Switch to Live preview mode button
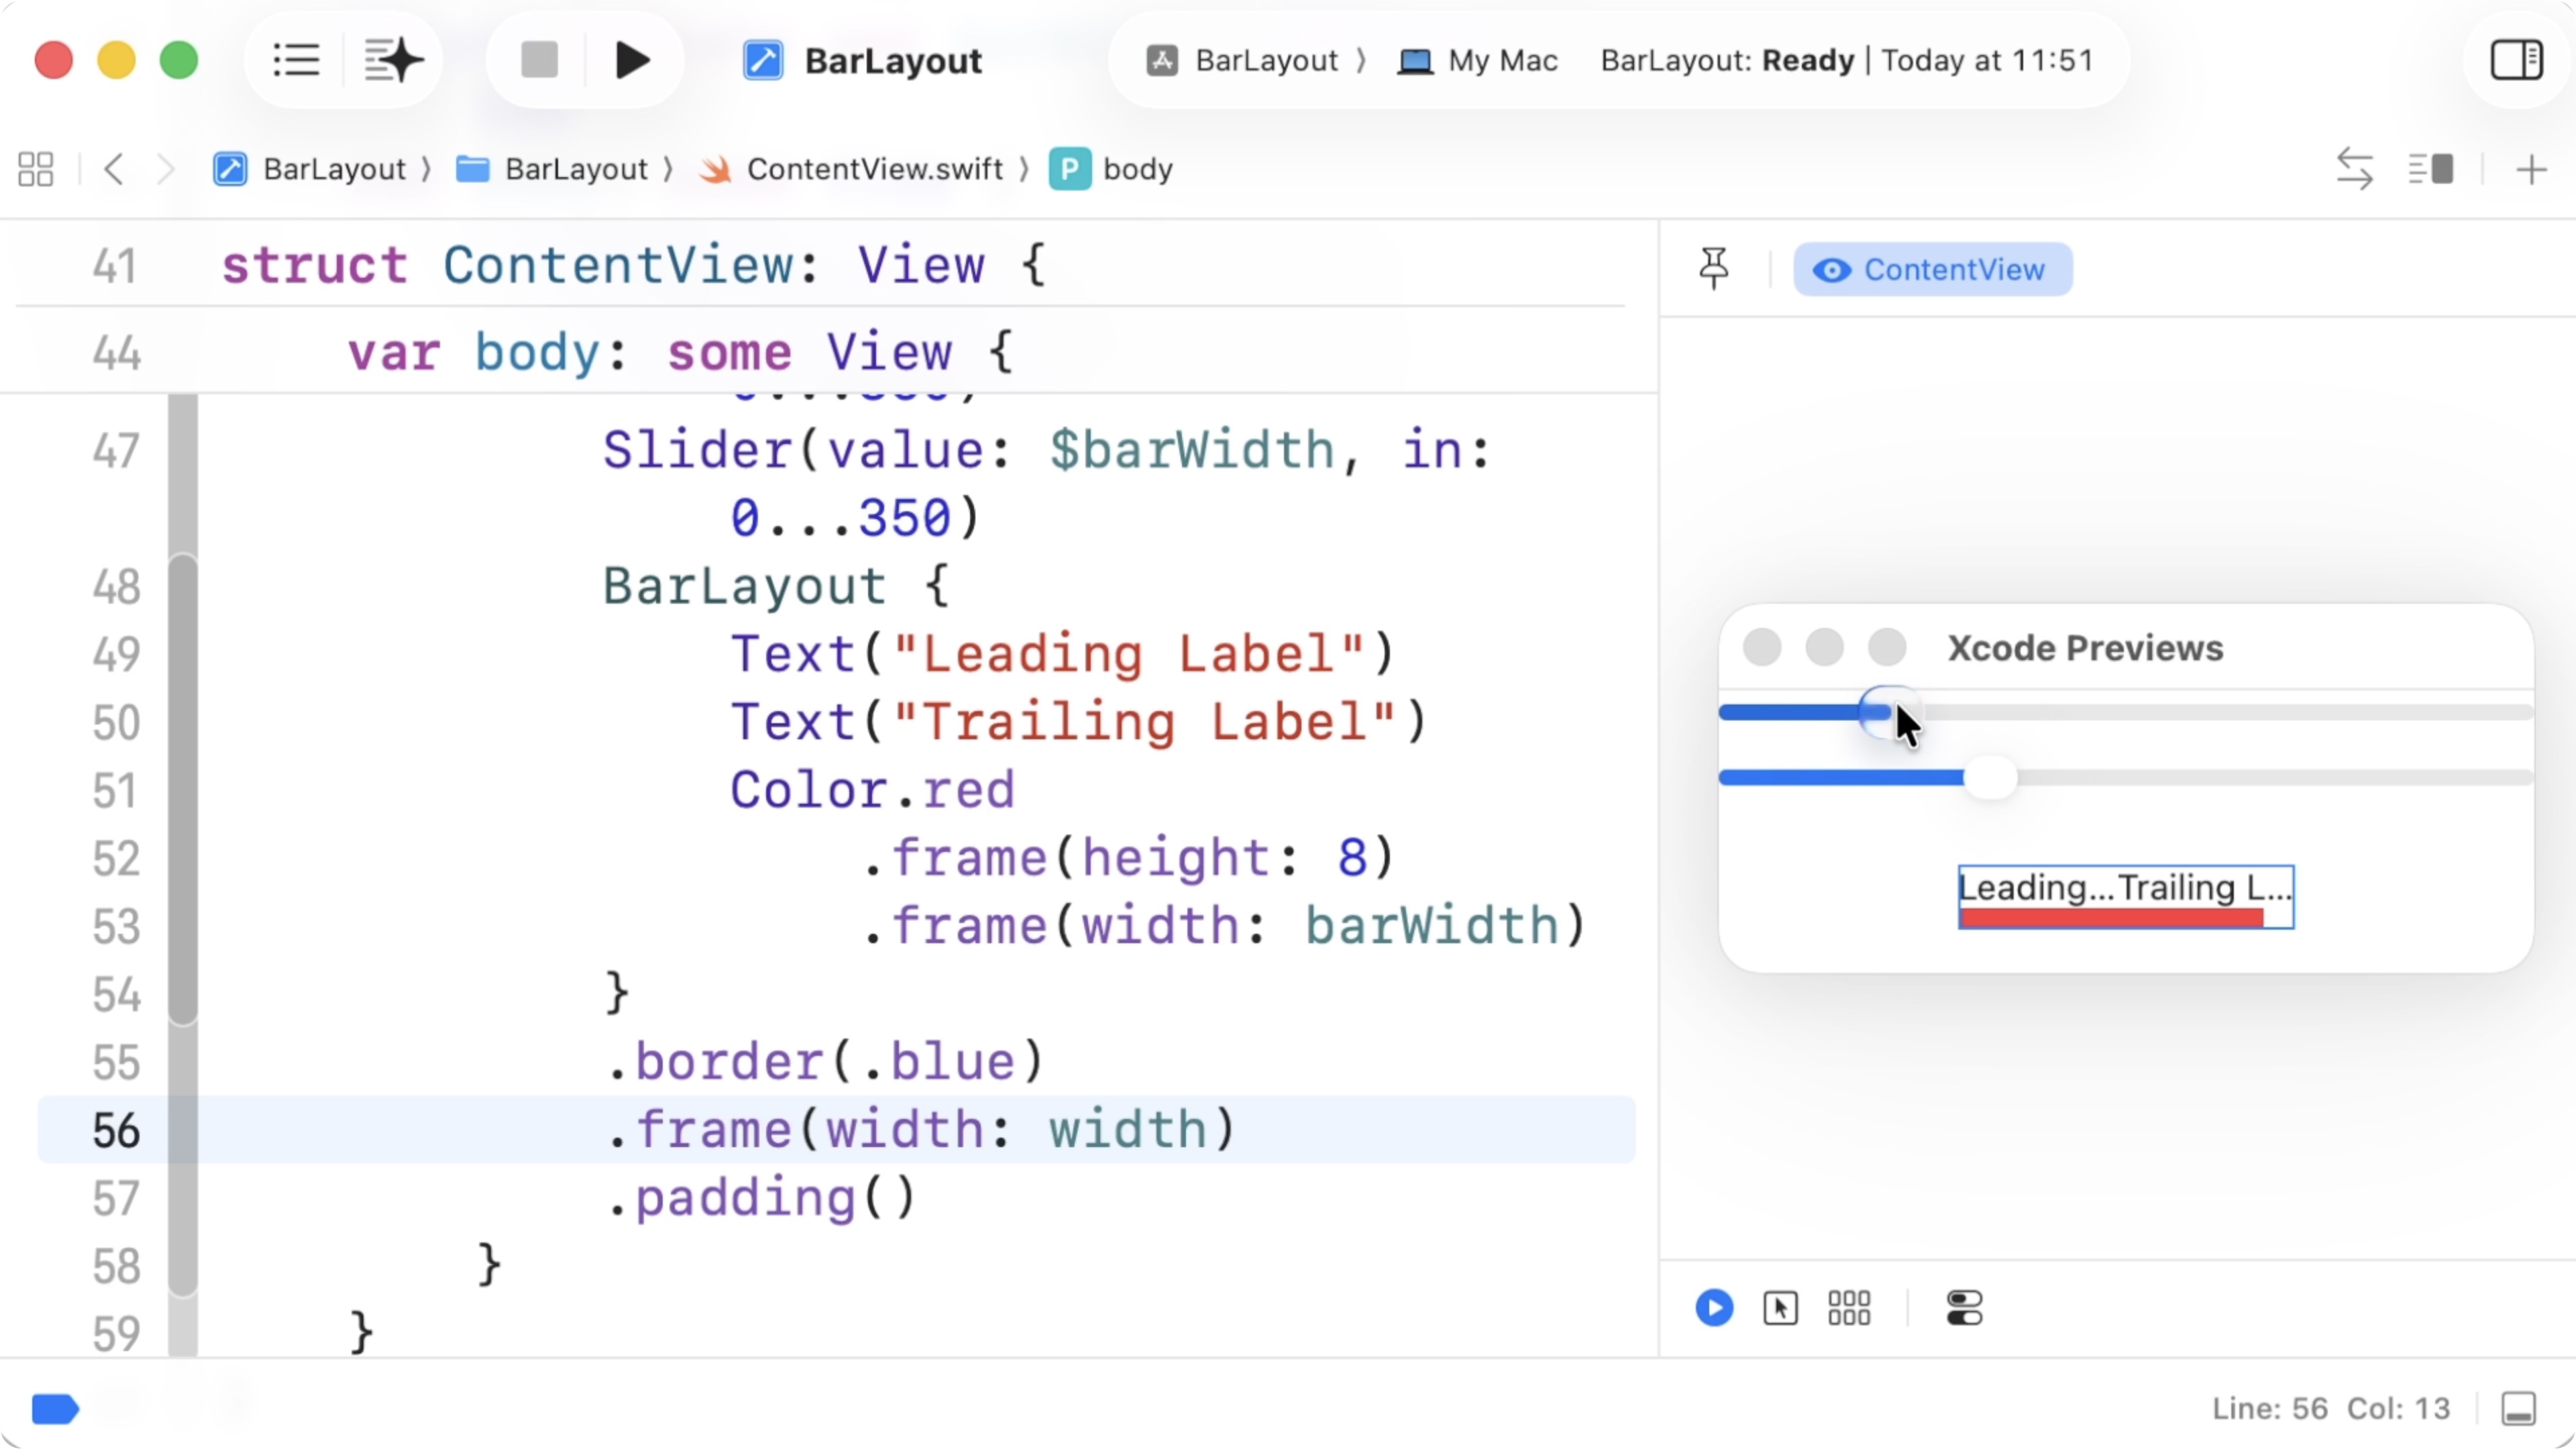Viewport: 2576px width, 1449px height. (x=1714, y=1308)
